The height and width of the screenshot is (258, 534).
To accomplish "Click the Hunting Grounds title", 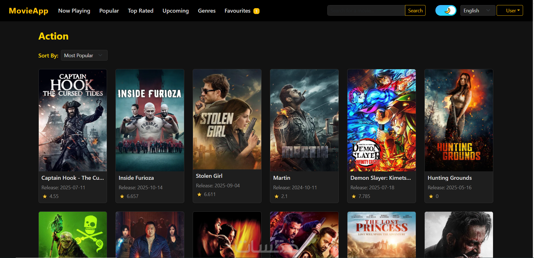I will coord(450,178).
